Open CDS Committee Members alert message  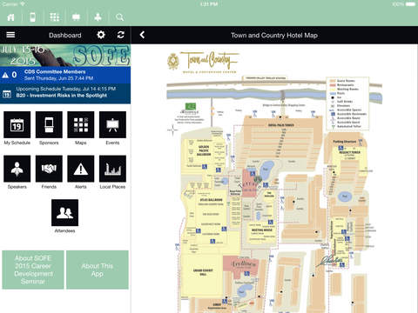click(65, 75)
